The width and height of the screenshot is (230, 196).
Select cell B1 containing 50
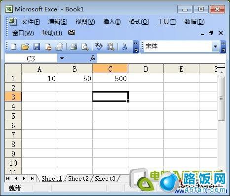pyautogui.click(x=75, y=78)
